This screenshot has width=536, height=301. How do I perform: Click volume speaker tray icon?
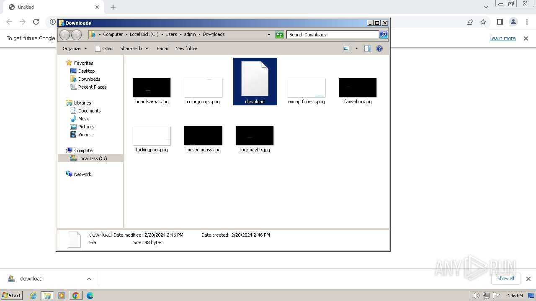click(x=476, y=296)
